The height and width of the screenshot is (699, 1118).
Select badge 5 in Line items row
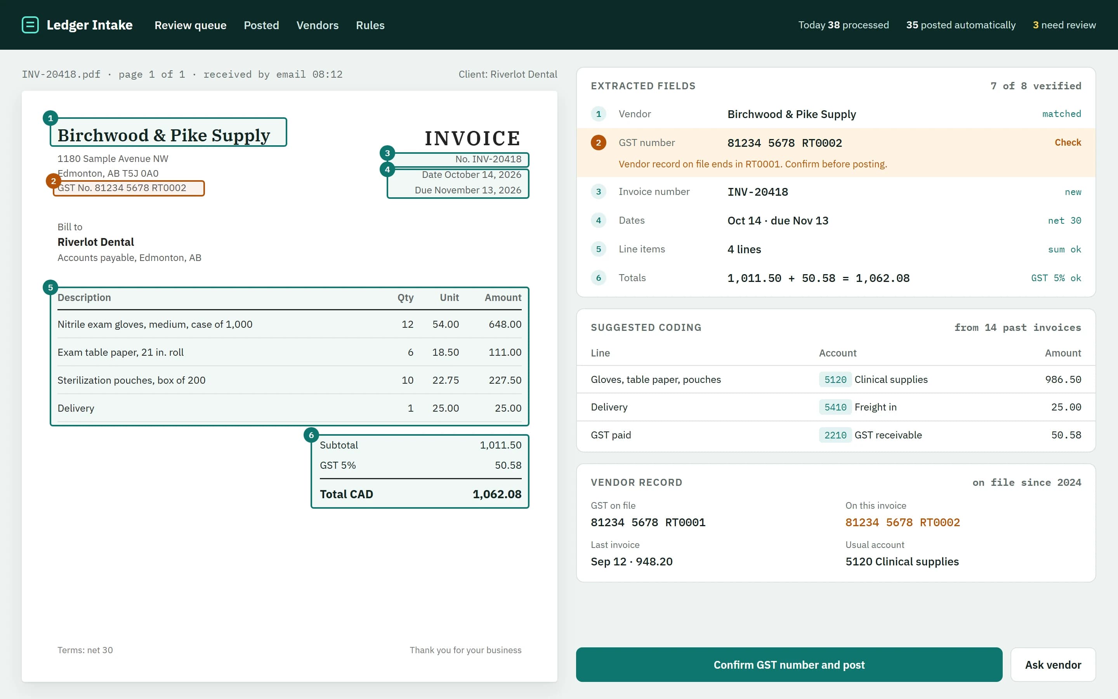click(x=598, y=249)
